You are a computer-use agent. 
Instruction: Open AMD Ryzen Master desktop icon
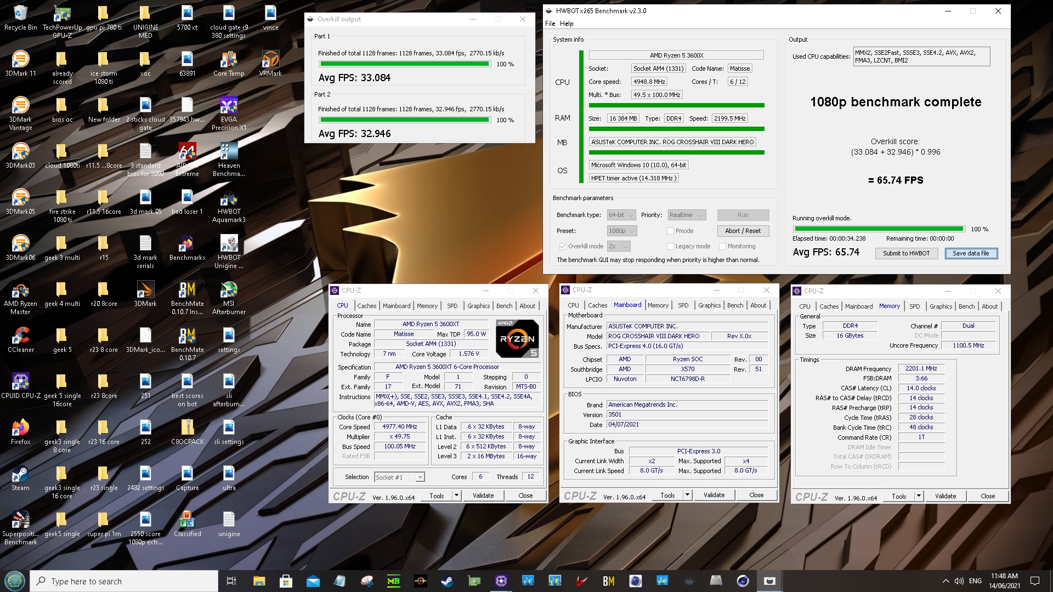tap(20, 298)
